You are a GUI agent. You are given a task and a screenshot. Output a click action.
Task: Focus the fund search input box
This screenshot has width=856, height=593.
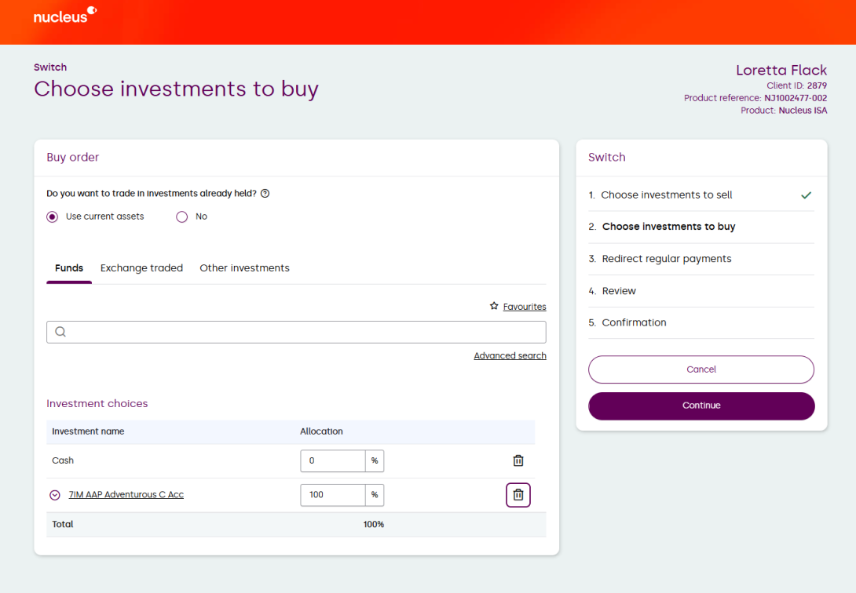click(306, 332)
